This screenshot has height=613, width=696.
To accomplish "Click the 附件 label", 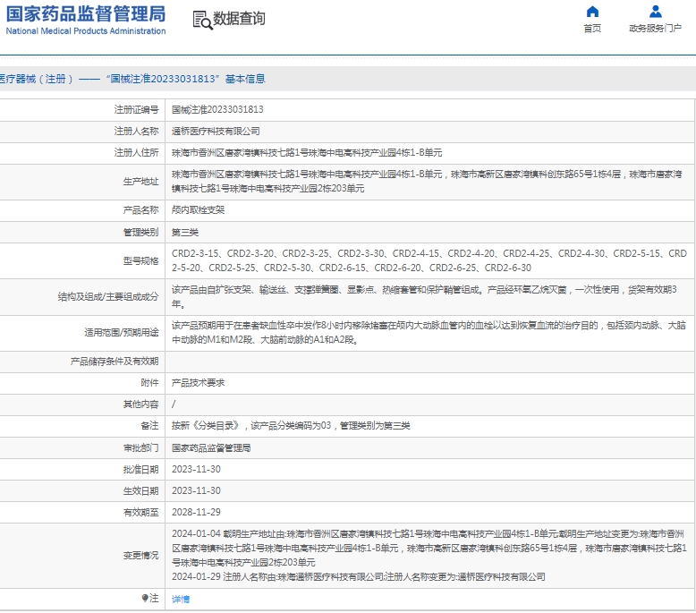I will [x=149, y=383].
